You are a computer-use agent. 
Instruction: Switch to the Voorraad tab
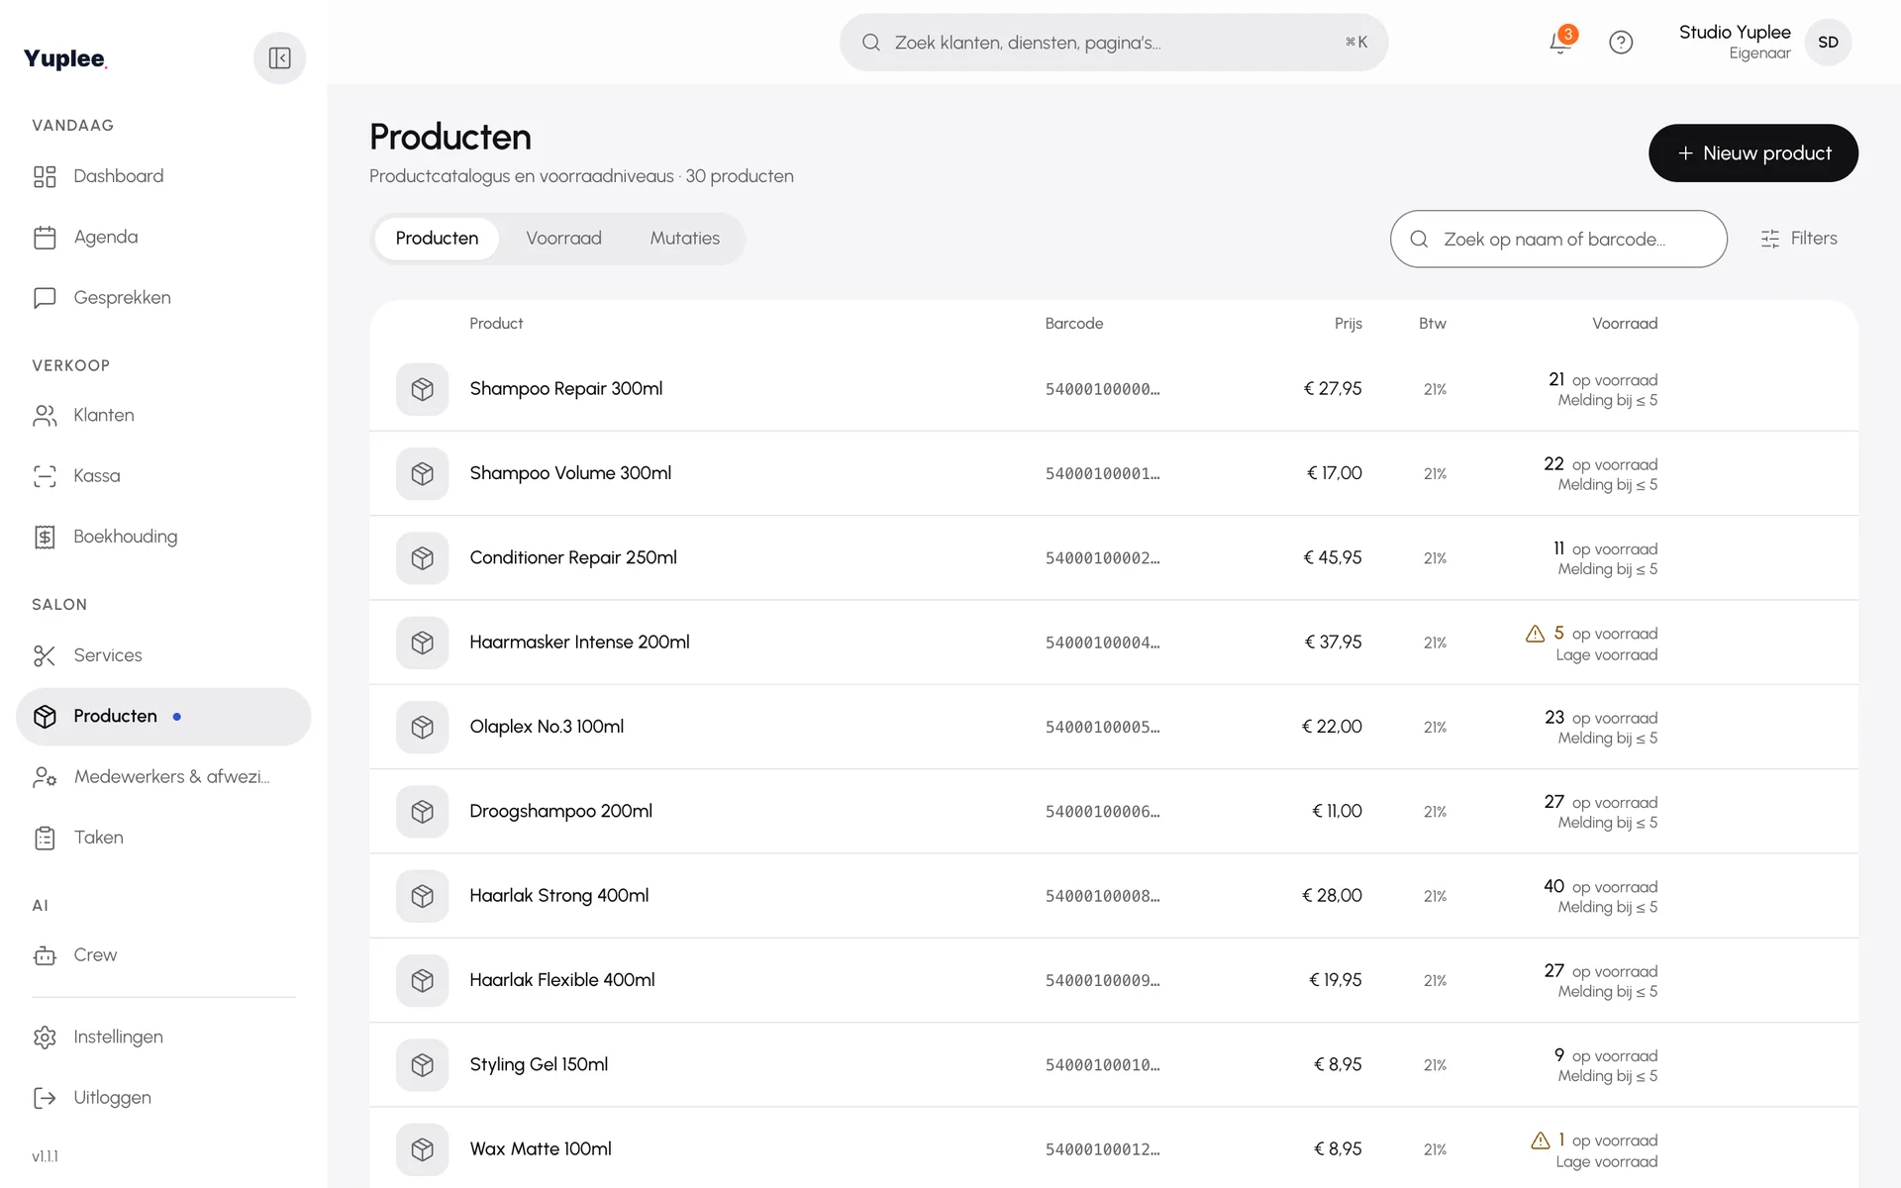[x=563, y=239]
